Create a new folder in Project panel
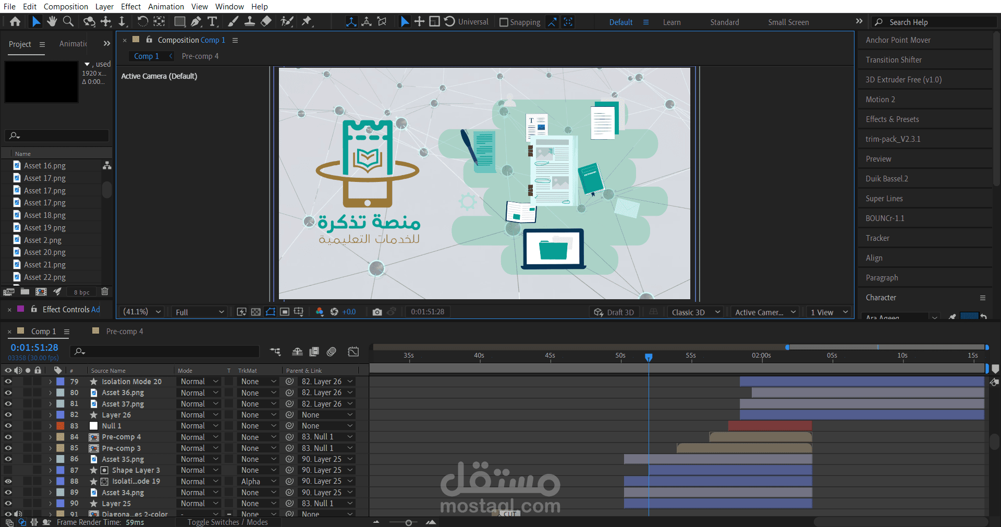 tap(25, 292)
